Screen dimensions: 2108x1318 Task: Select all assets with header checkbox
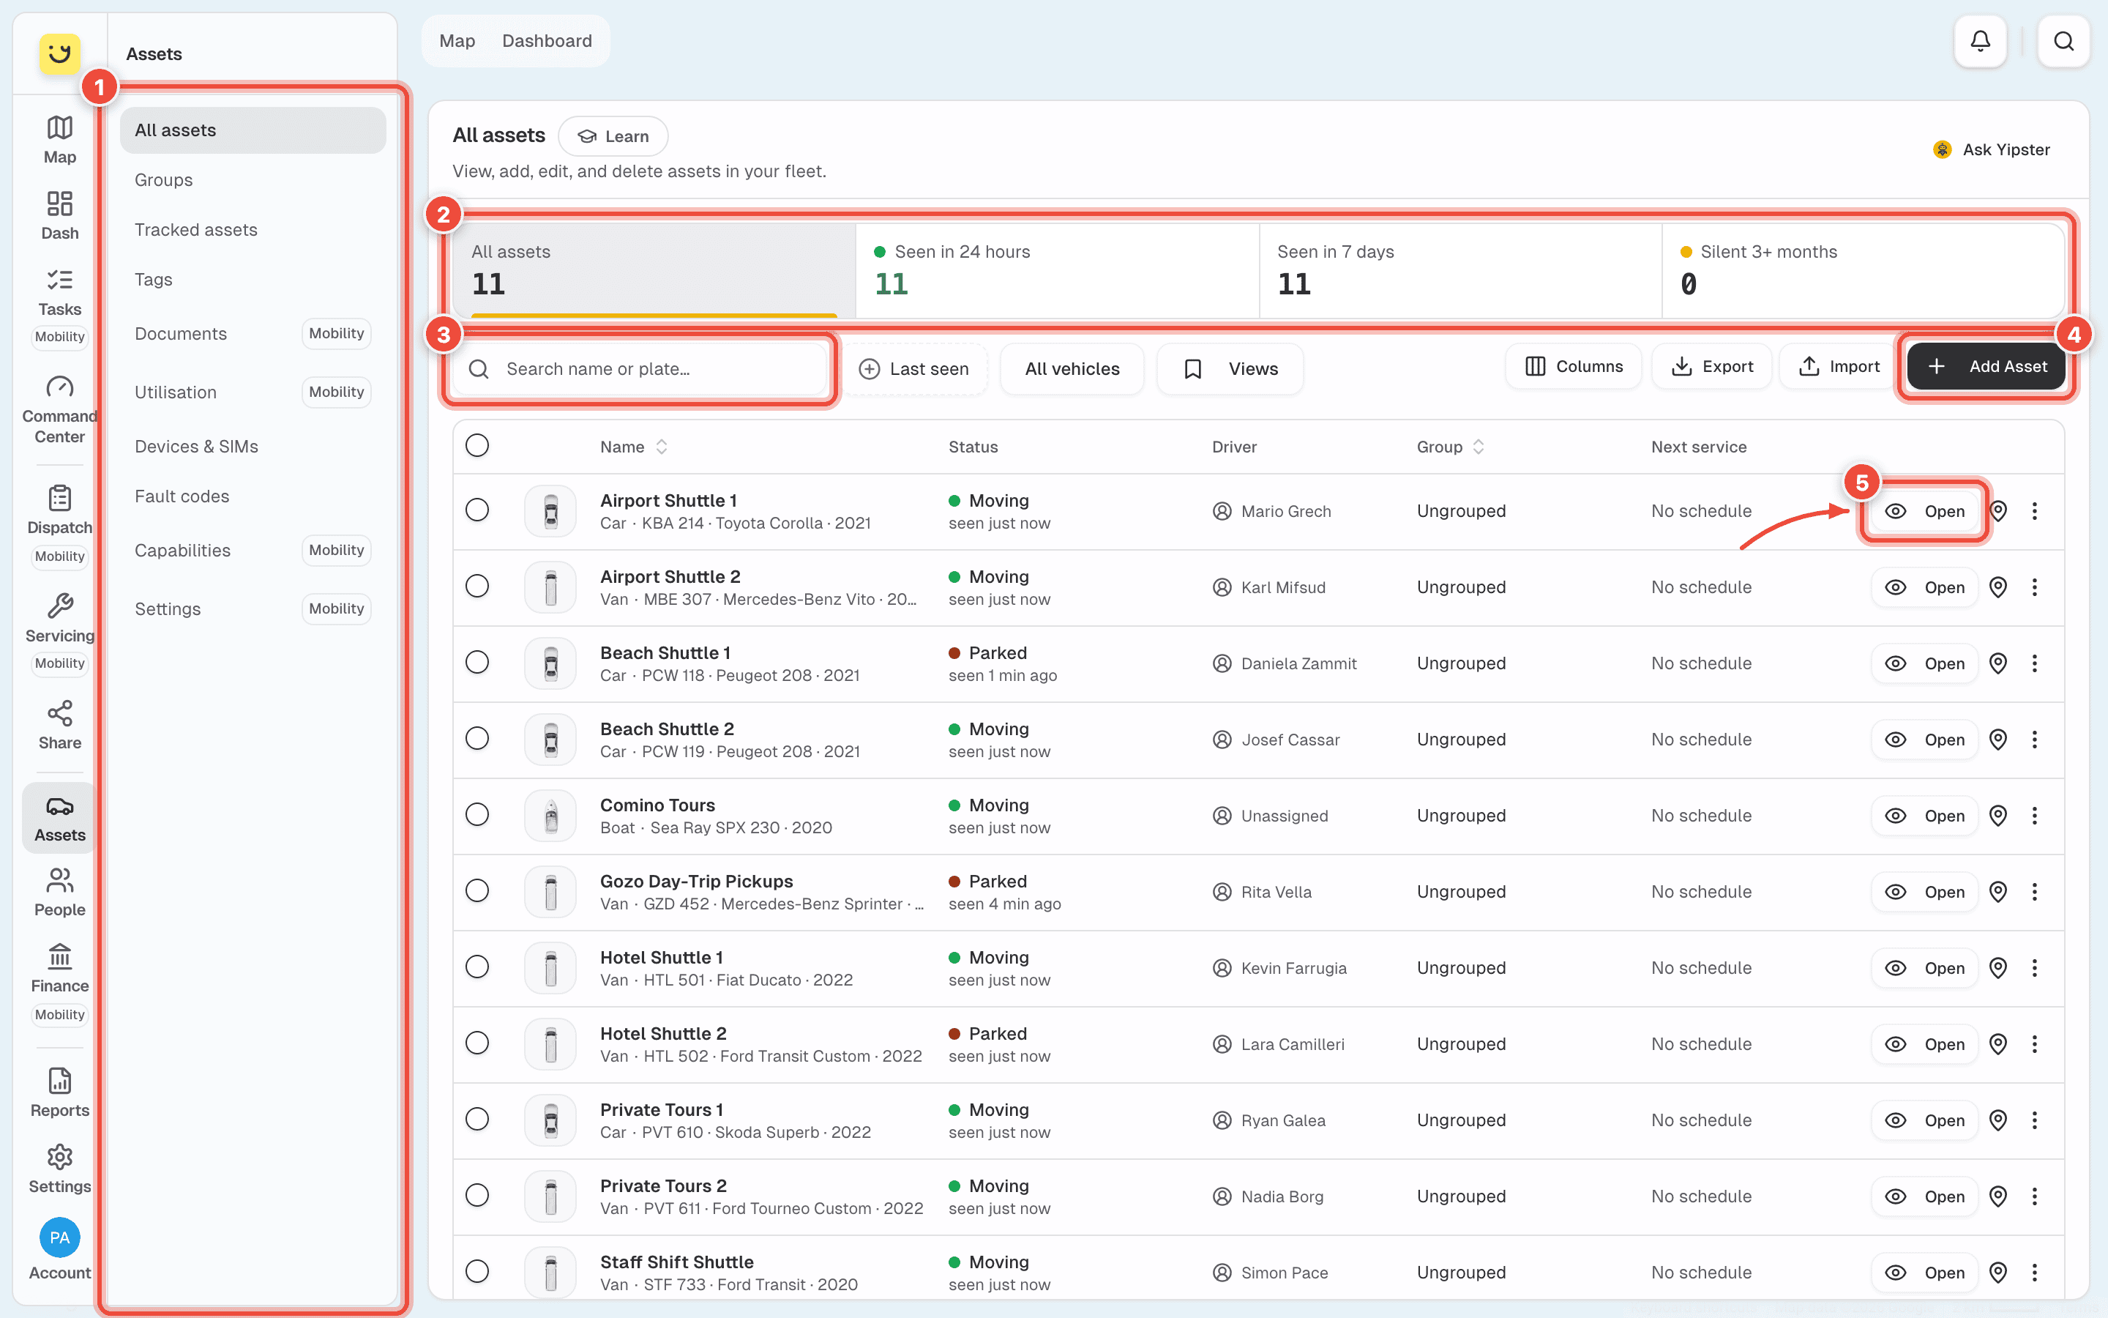[477, 445]
